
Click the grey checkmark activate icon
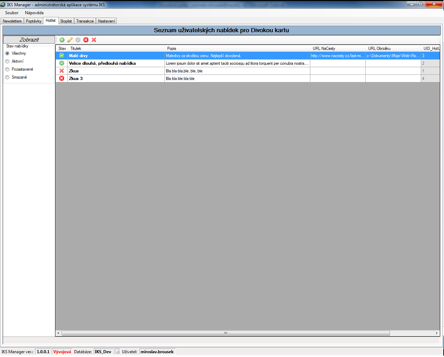point(78,40)
